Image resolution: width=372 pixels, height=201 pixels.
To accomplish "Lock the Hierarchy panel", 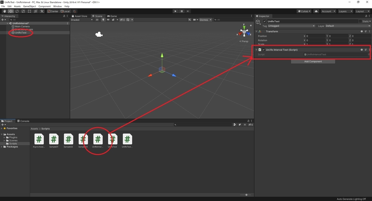I will [64, 16].
